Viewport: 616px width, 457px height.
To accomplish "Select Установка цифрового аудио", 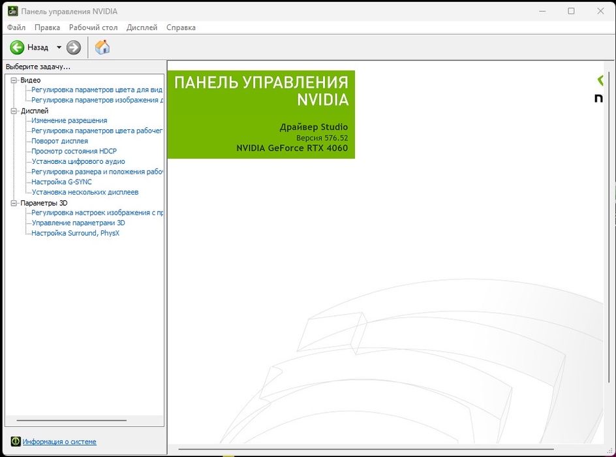I will tap(78, 161).
